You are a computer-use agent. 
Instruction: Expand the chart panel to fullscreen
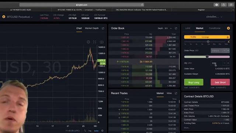[103, 28]
